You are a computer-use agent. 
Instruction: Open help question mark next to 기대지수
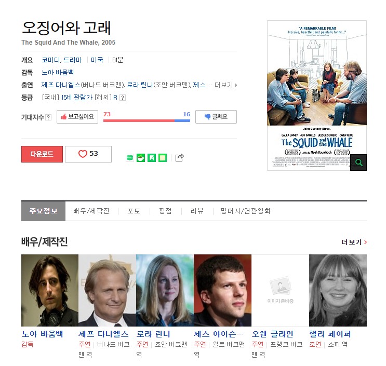click(48, 117)
